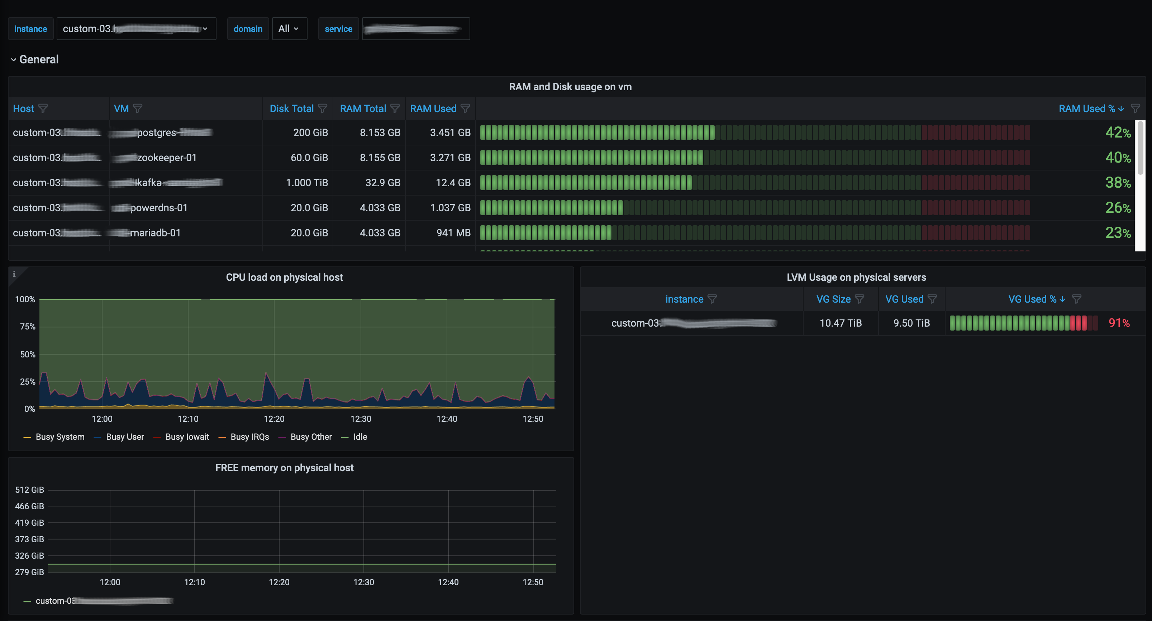The image size is (1152, 621).
Task: Click the CPU load panel info icon
Action: (x=14, y=274)
